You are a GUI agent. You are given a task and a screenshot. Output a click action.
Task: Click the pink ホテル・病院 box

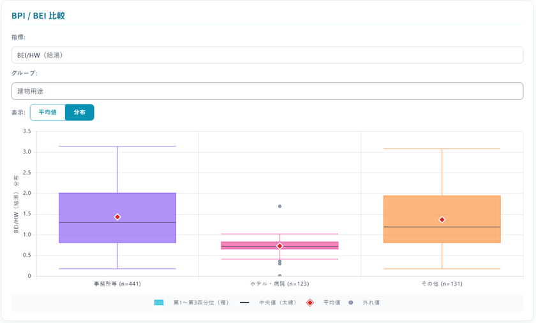[279, 245]
